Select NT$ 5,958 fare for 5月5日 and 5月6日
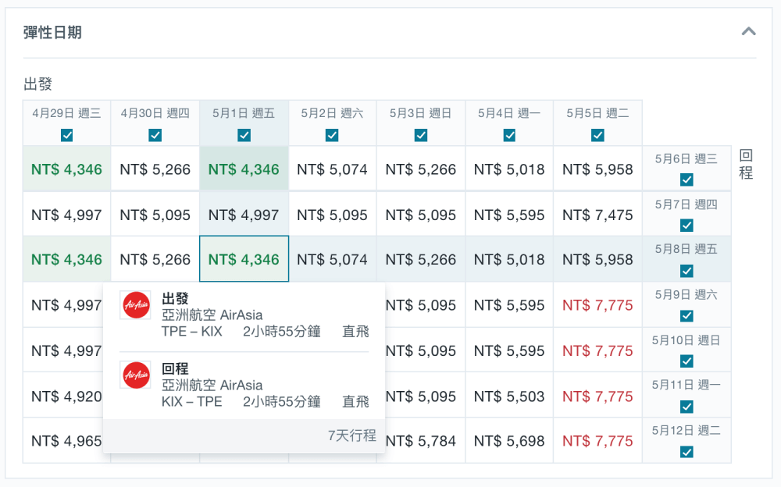The width and height of the screenshot is (781, 487). click(597, 169)
